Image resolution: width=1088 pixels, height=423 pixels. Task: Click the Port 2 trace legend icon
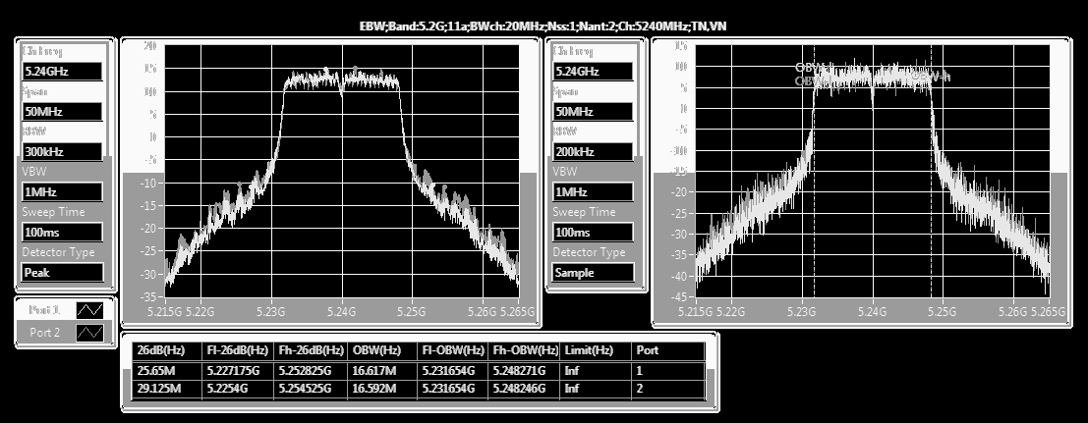pyautogui.click(x=89, y=333)
